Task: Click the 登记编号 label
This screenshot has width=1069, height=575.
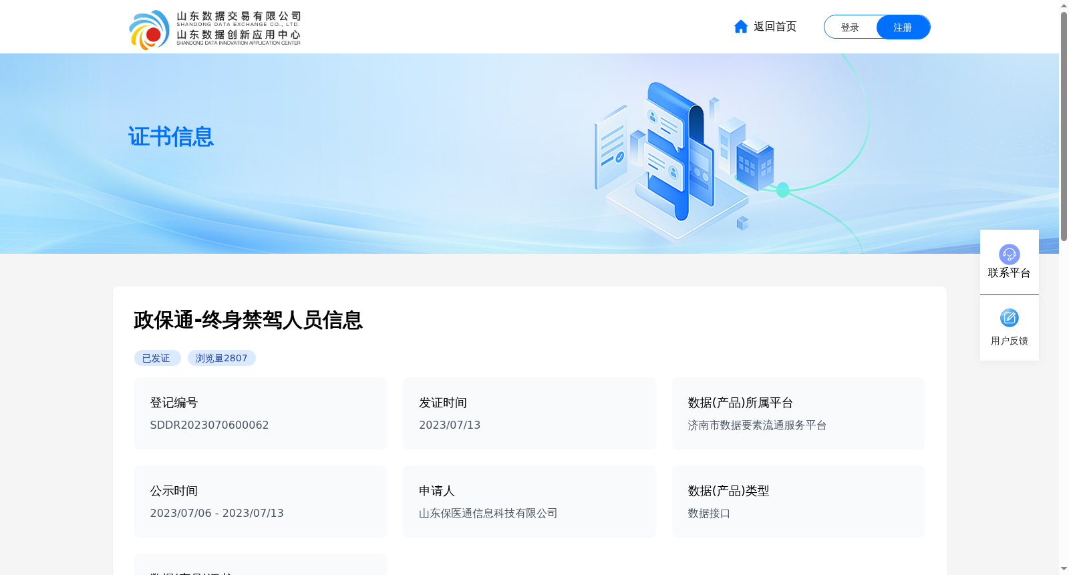Action: [x=174, y=403]
